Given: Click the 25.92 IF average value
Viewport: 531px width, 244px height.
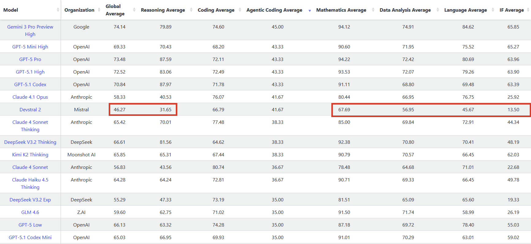Looking at the screenshot, I should point(513,97).
